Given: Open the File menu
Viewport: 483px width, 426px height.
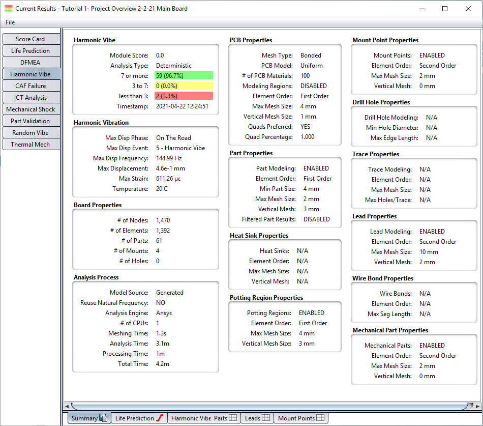Looking at the screenshot, I should pos(10,22).
